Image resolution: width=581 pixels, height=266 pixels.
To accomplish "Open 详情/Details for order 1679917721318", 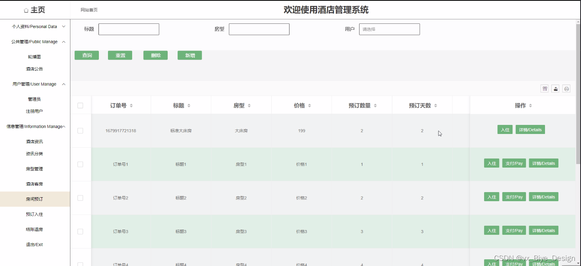I will coord(530,130).
